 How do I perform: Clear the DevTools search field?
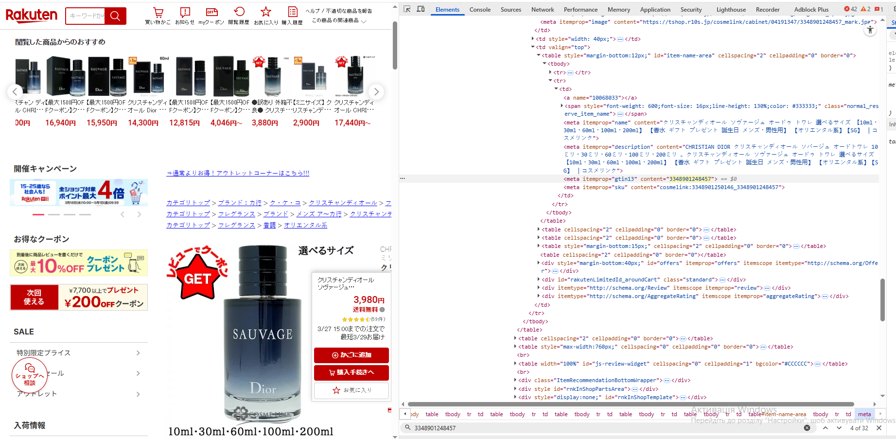[x=807, y=428]
